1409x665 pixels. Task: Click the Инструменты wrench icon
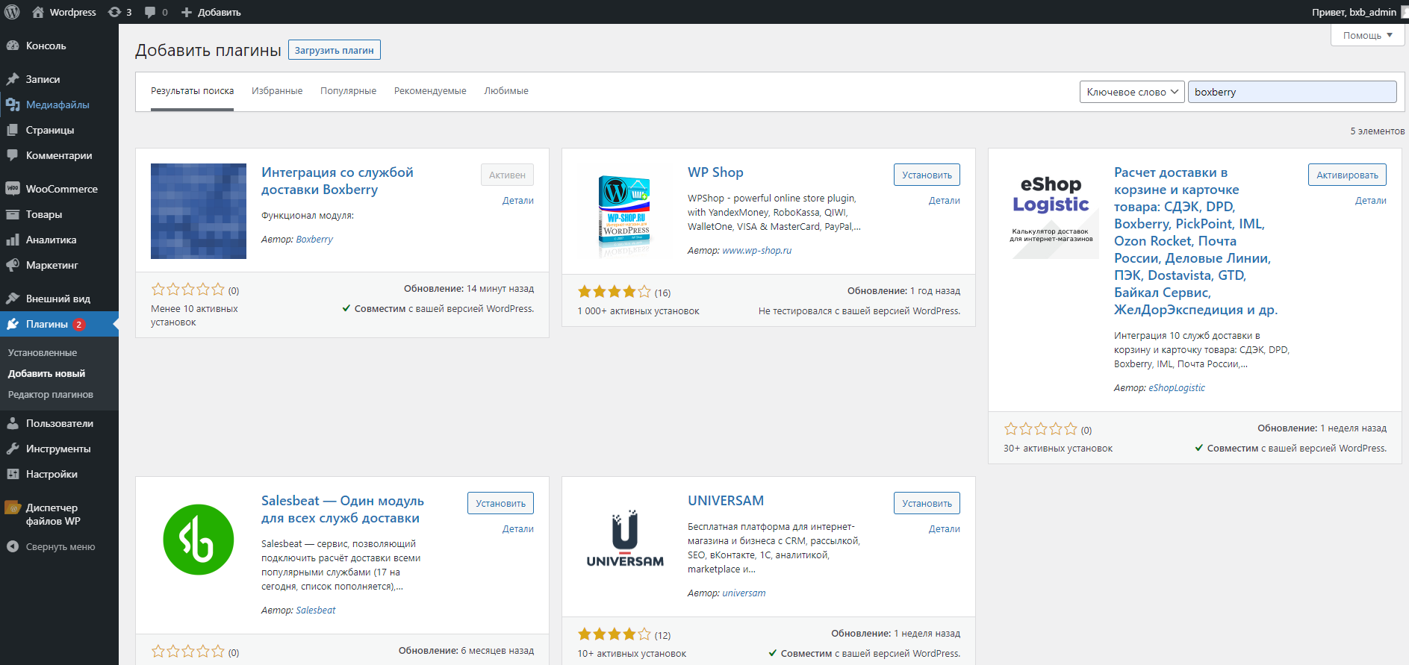(x=13, y=449)
